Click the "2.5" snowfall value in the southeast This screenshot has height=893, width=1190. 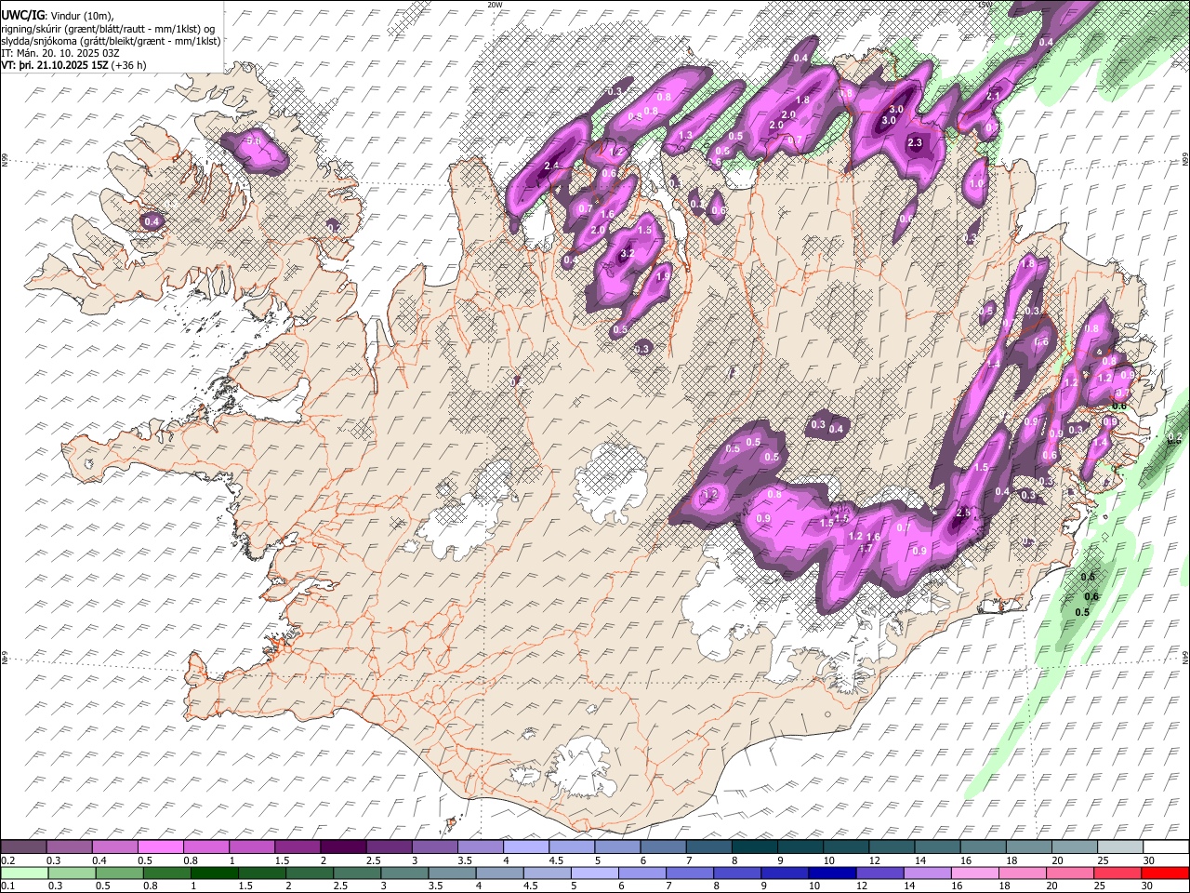click(963, 513)
